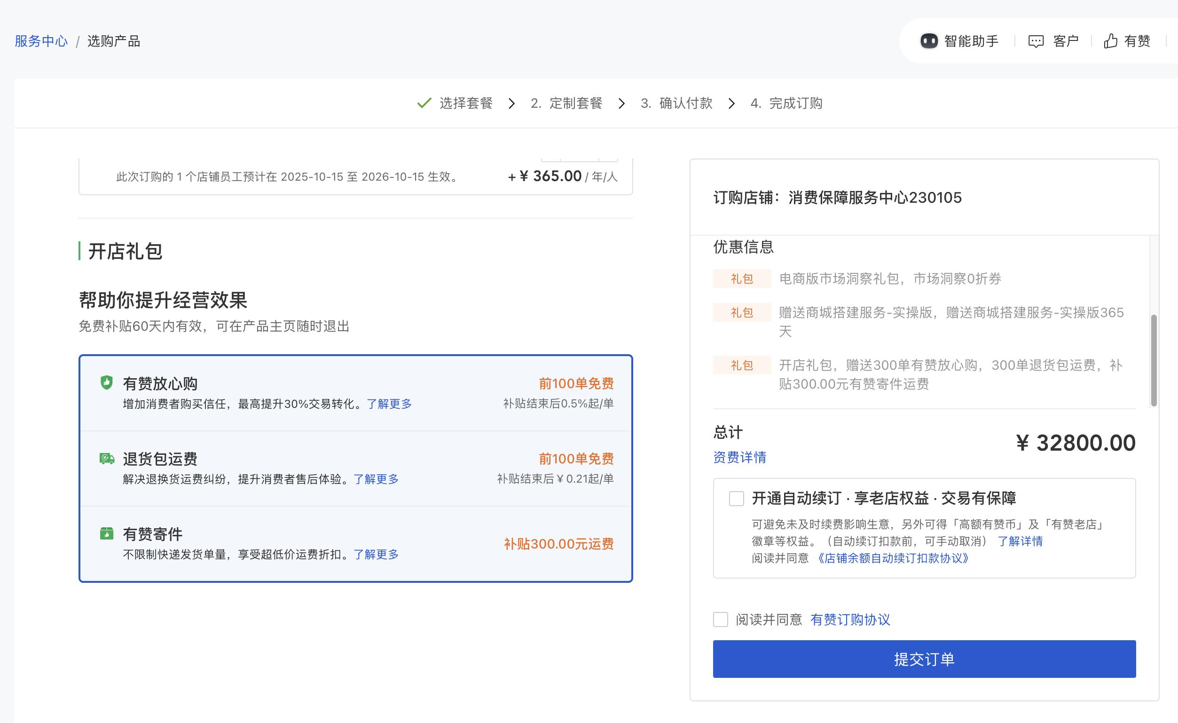Click the 退货包运费 truck icon

[107, 458]
